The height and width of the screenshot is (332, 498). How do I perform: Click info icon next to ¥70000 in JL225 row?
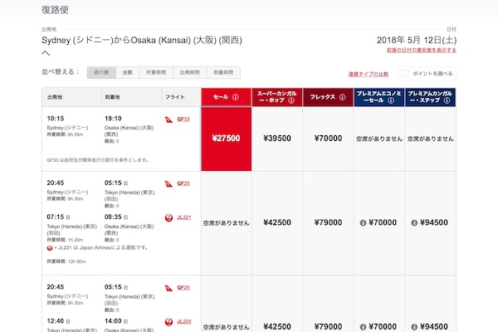click(x=363, y=327)
